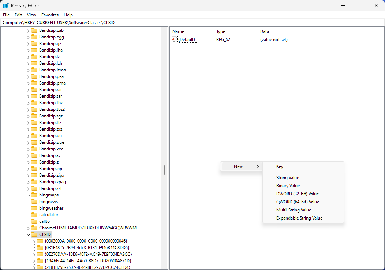
Task: Choose Expandable String Value option
Action: tap(303, 218)
